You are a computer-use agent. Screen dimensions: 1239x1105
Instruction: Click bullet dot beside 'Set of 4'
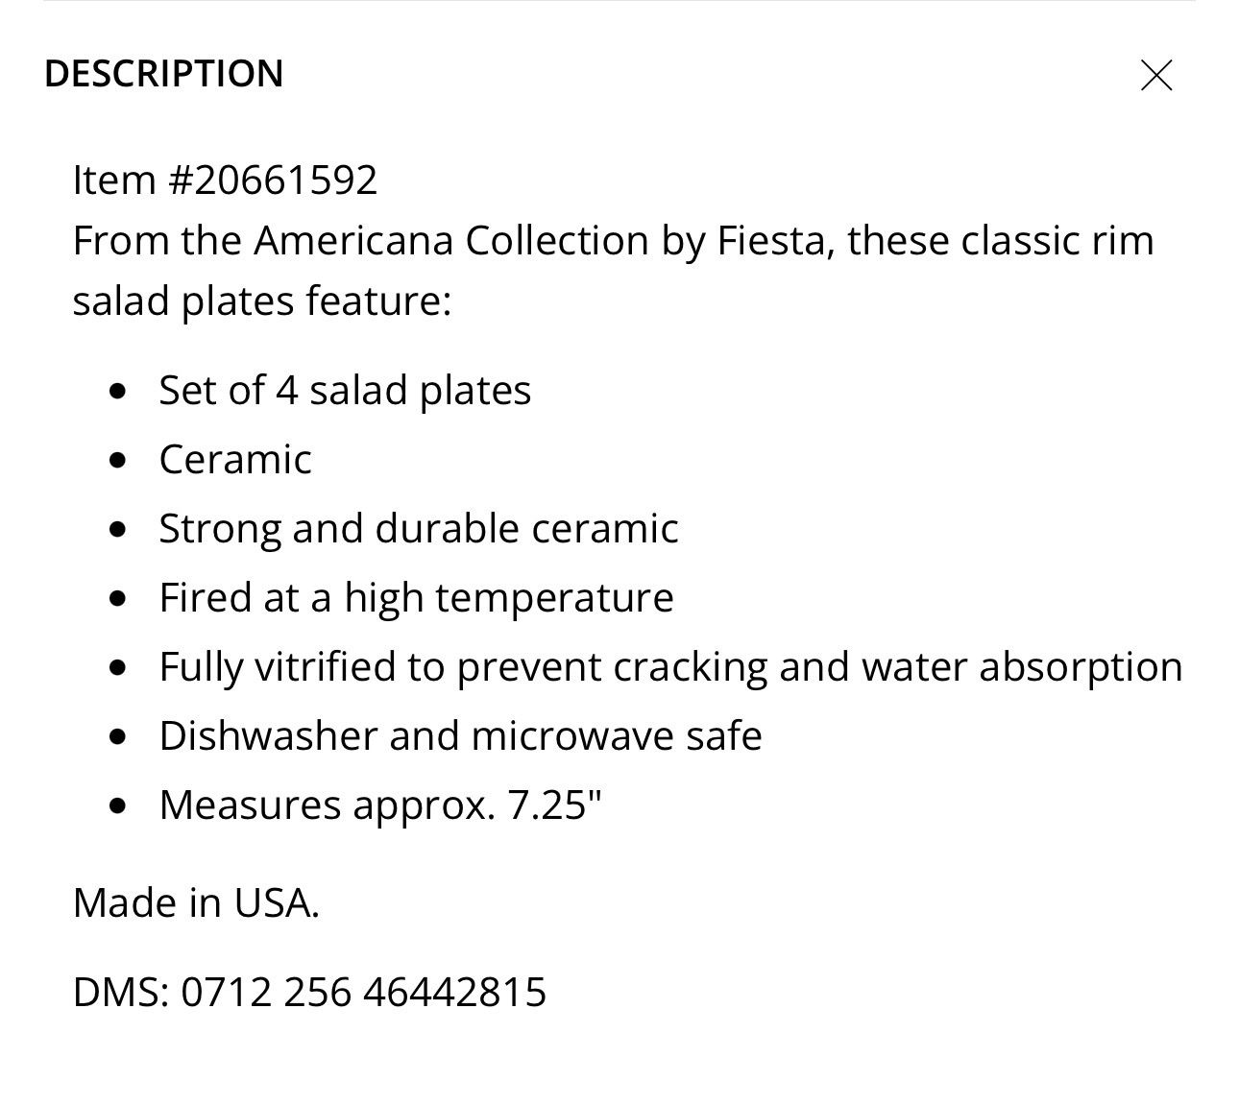[118, 391]
